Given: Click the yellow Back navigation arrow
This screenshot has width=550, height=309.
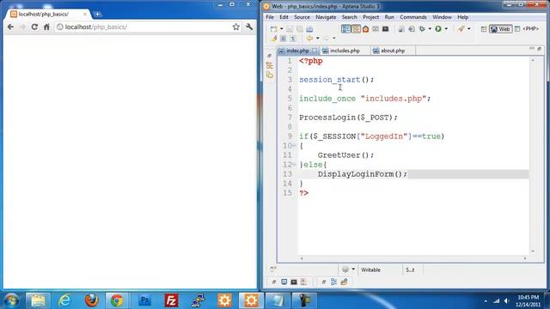Looking at the screenshot, I should point(309,38).
